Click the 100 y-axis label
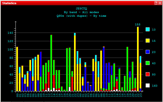Viewport: 163px width, 102px height. click(10, 49)
